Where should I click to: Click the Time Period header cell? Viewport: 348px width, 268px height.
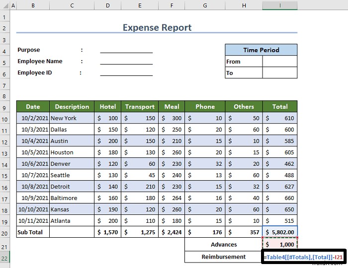(261, 50)
